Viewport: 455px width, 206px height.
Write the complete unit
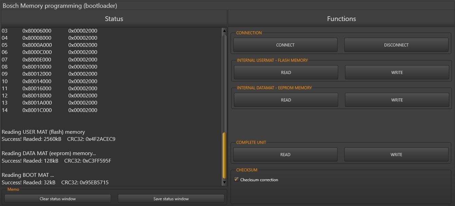click(396, 154)
